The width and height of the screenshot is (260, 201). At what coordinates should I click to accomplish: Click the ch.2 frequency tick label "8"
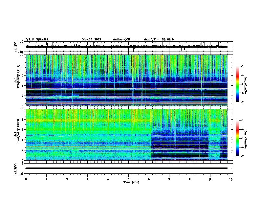pos(23,120)
